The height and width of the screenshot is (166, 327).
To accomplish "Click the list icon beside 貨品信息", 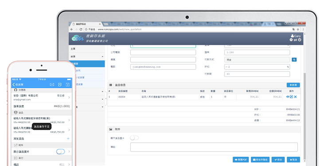I will coord(110,85).
